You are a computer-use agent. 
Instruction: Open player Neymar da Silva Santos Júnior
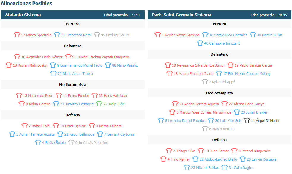pos(198,65)
